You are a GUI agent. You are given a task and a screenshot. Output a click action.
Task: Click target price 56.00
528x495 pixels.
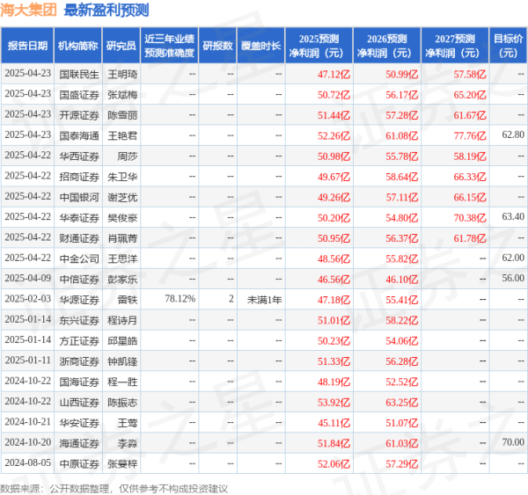tap(513, 278)
